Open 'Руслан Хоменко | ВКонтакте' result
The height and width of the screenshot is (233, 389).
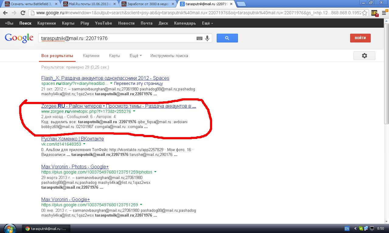pos(73,139)
